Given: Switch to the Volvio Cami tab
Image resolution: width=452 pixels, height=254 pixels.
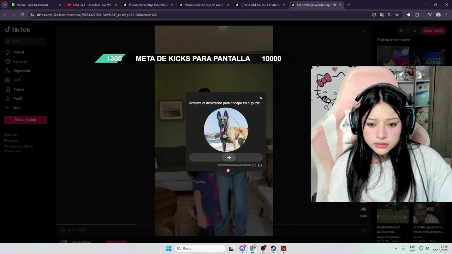Looking at the screenshot, I should [x=204, y=5].
